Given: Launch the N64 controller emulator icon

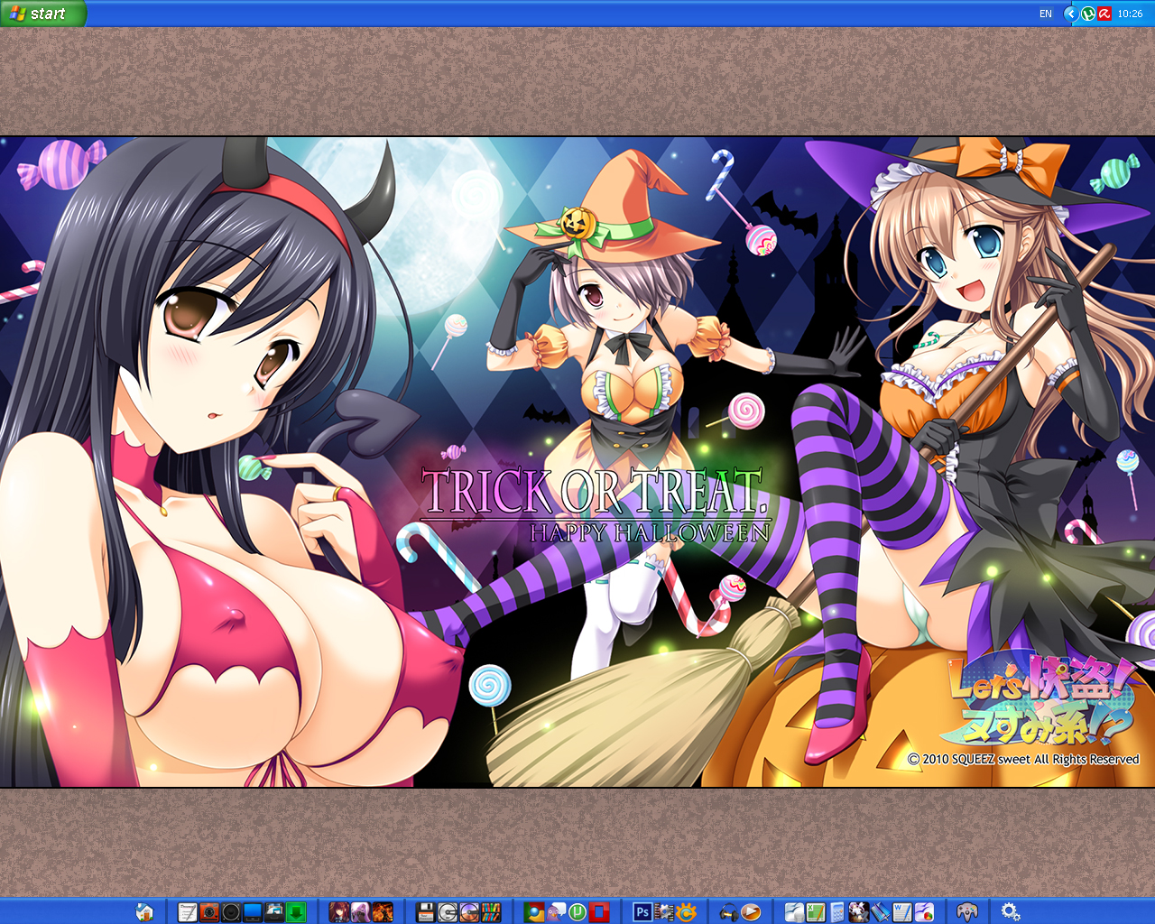Looking at the screenshot, I should point(967,912).
